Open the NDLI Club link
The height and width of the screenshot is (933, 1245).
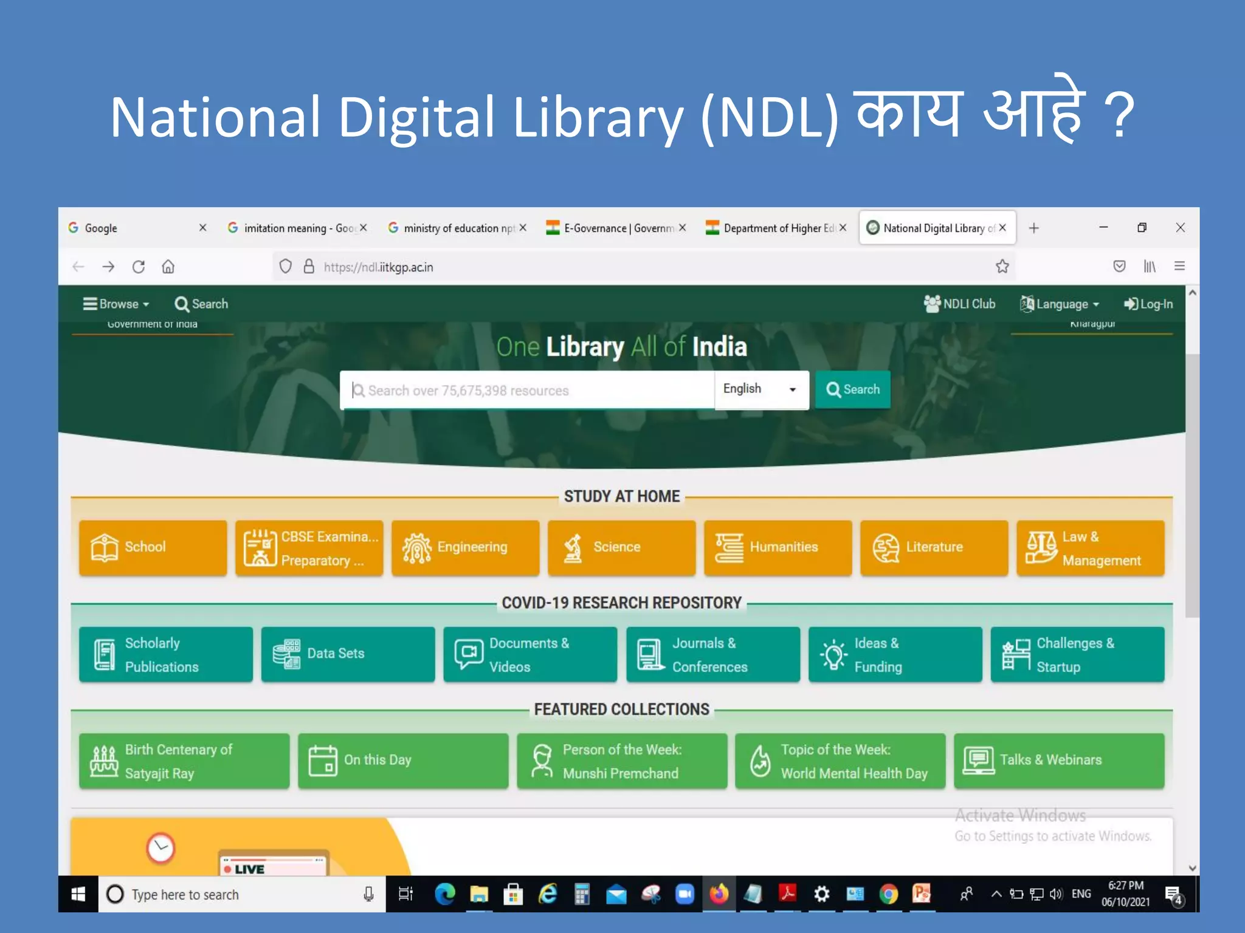[x=959, y=304]
